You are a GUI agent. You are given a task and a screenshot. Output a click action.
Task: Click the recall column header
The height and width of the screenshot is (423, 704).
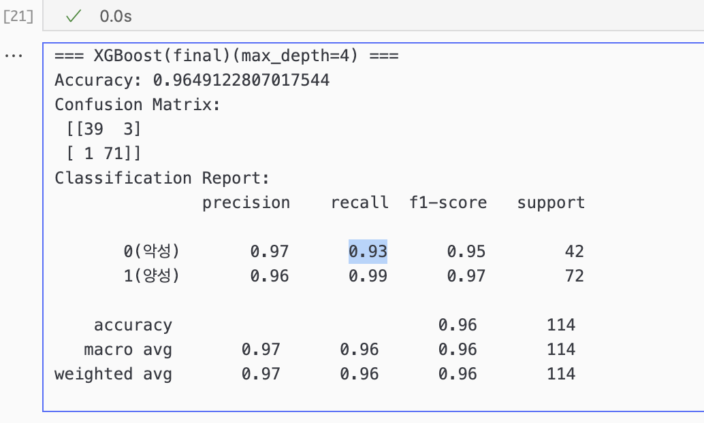point(359,203)
